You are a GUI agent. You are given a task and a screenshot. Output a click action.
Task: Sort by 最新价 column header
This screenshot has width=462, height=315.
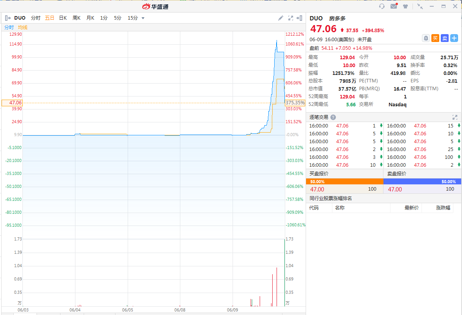(x=412, y=208)
